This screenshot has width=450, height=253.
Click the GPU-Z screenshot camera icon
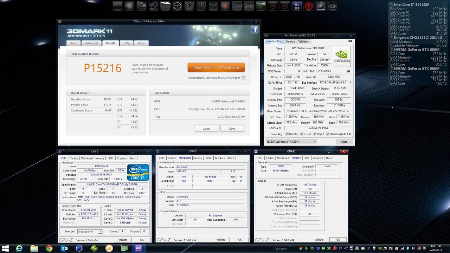(350, 41)
